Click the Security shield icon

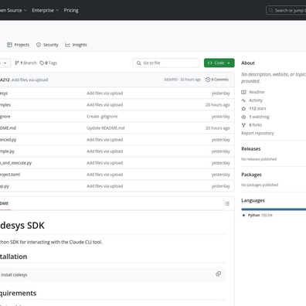(39, 45)
